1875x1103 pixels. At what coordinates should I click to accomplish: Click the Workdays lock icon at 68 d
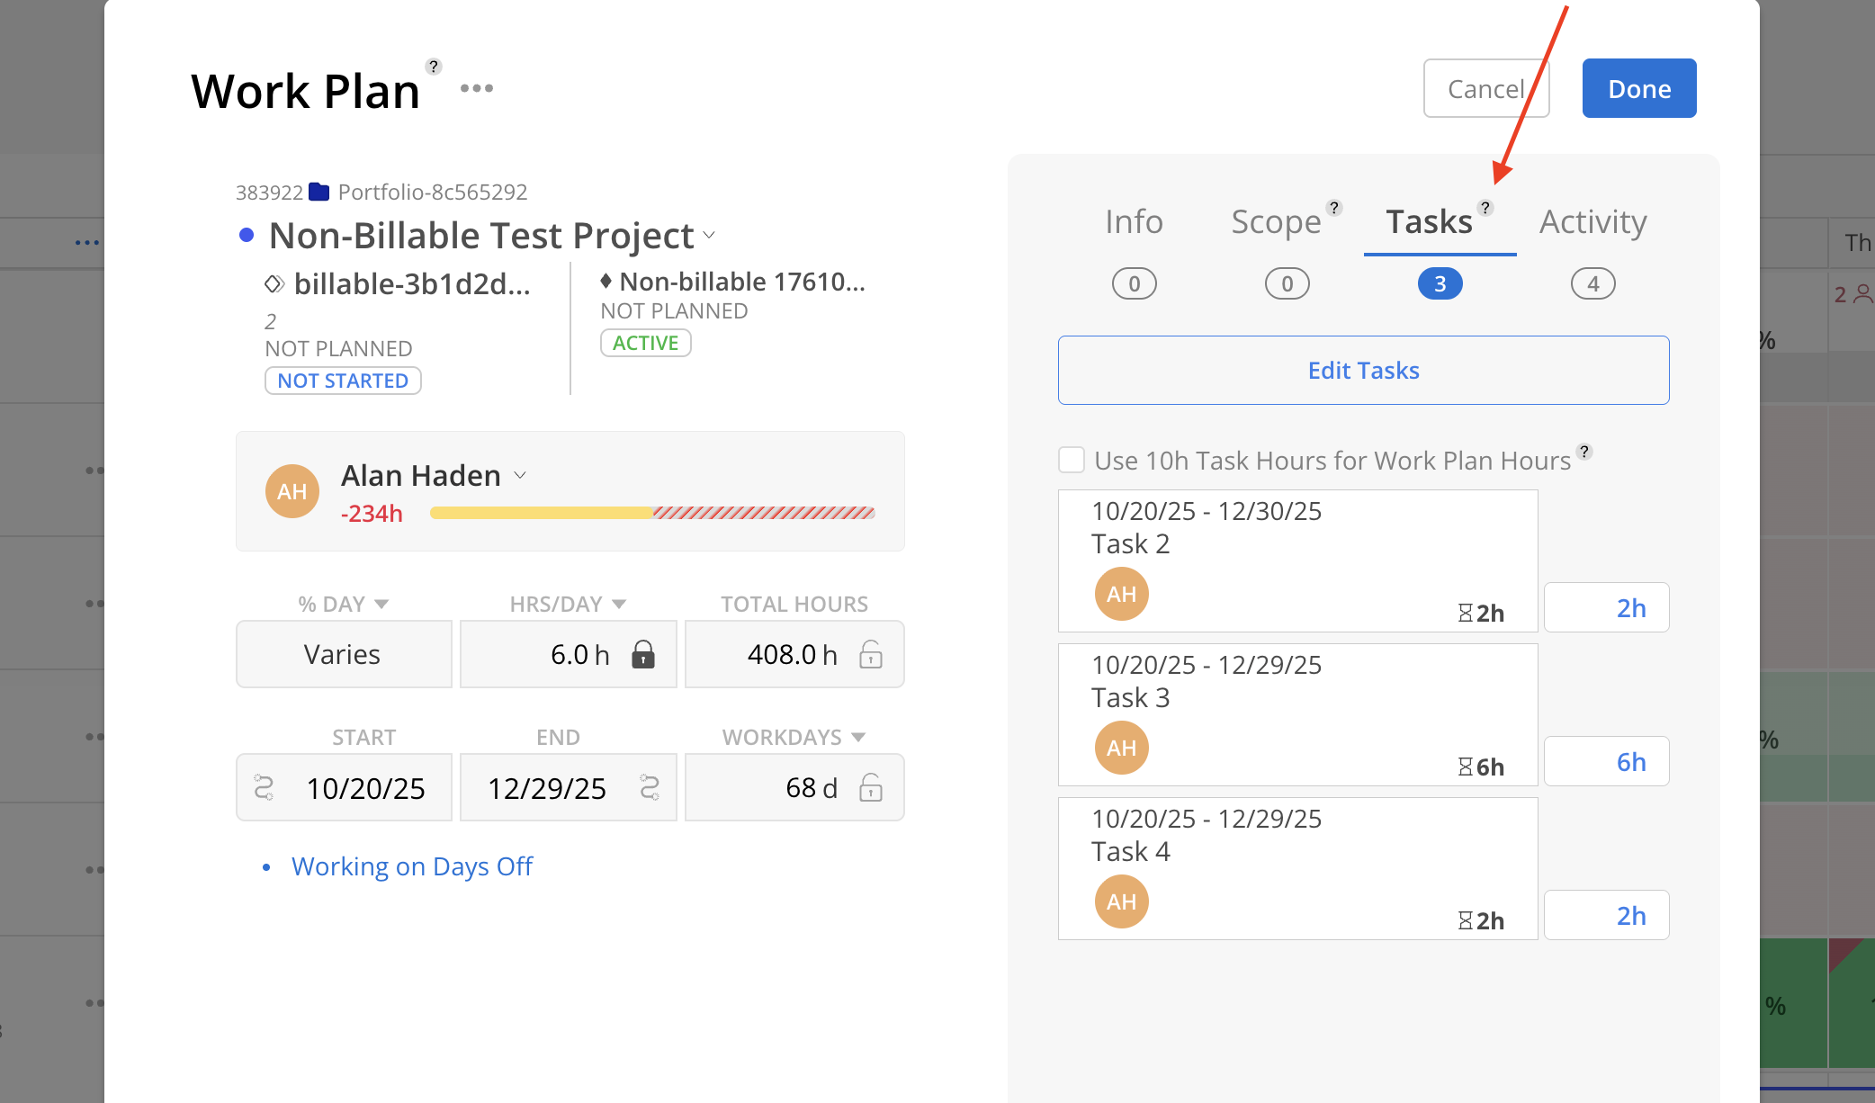[870, 788]
